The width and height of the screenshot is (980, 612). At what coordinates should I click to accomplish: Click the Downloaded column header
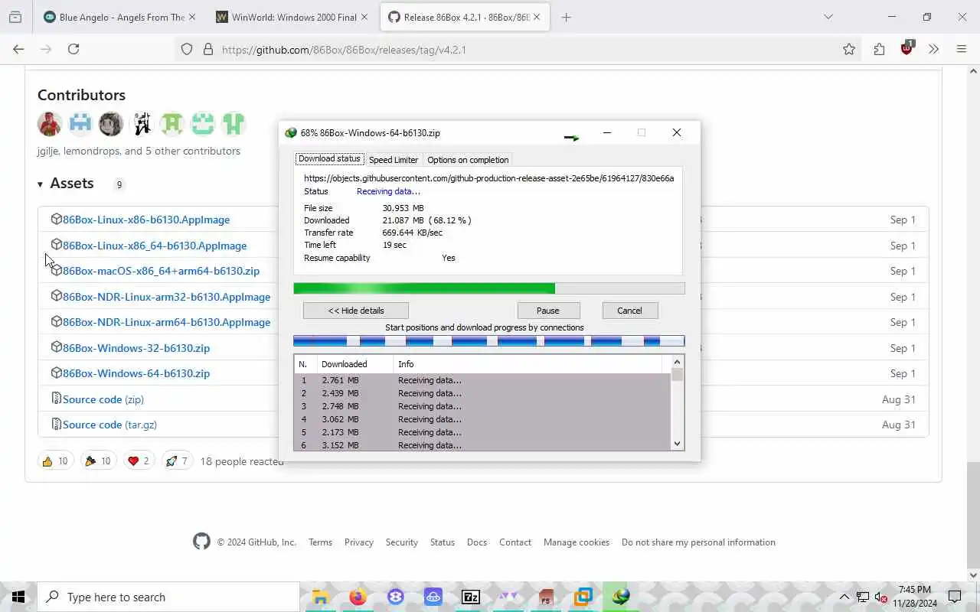(355, 364)
